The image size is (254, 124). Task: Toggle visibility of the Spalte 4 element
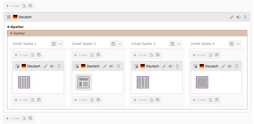pos(230,66)
